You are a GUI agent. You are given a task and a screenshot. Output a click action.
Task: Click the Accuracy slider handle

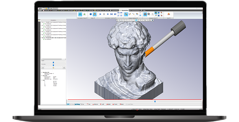pyautogui.click(x=53, y=65)
